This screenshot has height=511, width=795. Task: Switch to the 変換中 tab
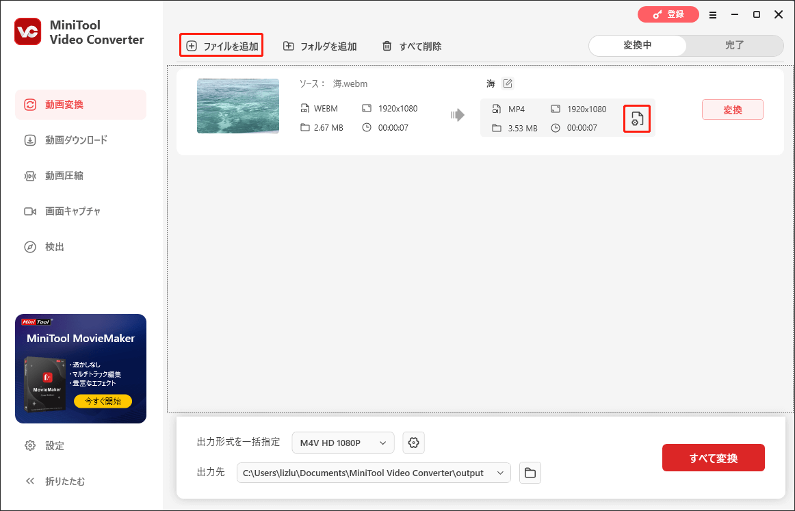tap(638, 46)
